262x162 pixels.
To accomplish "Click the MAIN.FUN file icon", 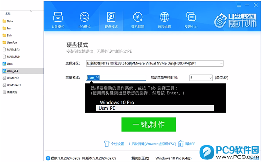I will coord(4,57).
